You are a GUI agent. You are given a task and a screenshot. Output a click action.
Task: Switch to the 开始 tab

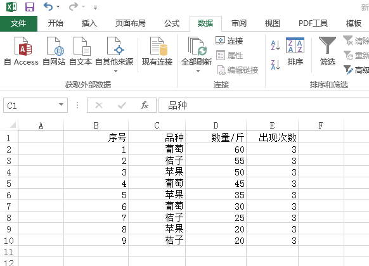56,23
